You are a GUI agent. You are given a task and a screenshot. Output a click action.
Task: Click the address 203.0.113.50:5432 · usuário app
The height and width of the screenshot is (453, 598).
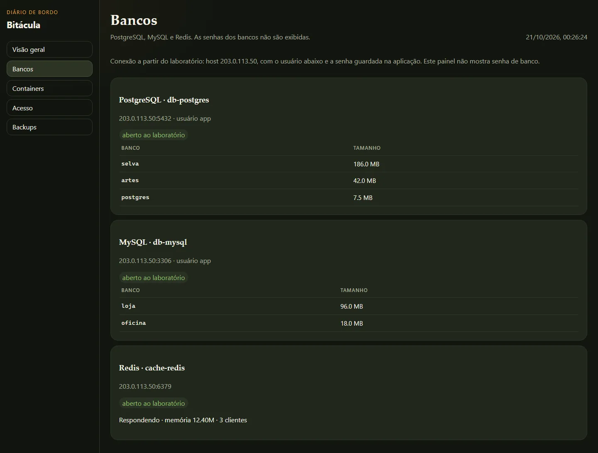tap(165, 118)
